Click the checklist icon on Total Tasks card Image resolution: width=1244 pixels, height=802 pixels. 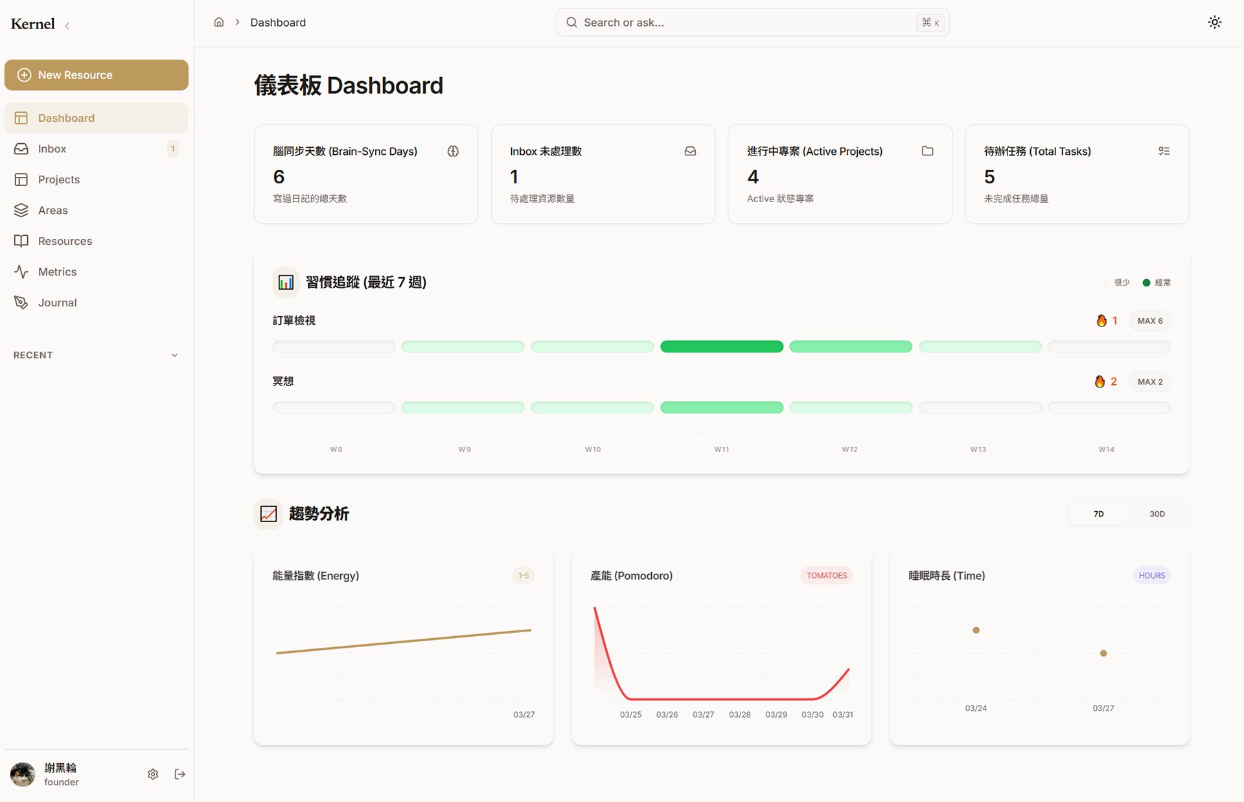tap(1164, 151)
